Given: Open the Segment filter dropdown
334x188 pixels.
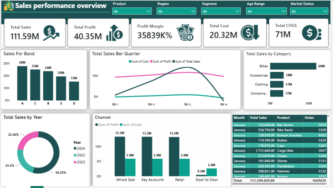Looking at the screenshot, I should click(x=221, y=11).
